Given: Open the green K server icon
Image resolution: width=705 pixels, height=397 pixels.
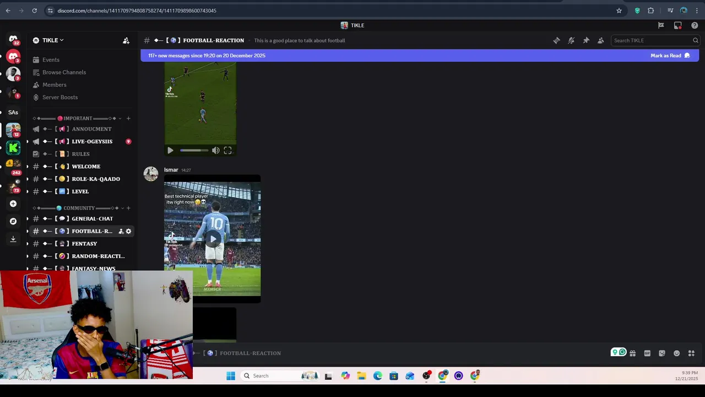Looking at the screenshot, I should tap(13, 148).
